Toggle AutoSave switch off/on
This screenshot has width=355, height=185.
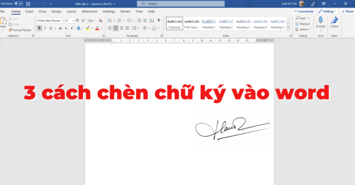click(18, 4)
